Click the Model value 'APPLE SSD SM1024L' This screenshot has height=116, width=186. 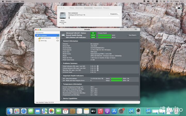(x=96, y=56)
